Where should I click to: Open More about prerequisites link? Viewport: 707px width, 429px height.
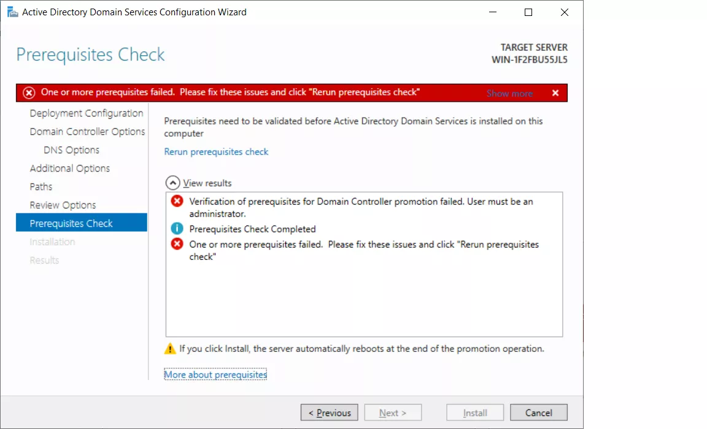pos(215,374)
